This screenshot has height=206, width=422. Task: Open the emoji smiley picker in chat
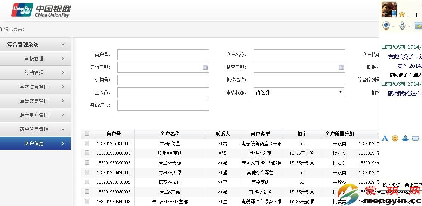coord(395,138)
